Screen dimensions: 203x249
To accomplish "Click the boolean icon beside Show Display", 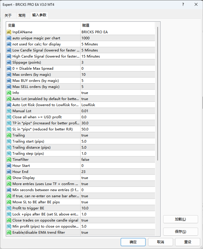I will [9, 178].
